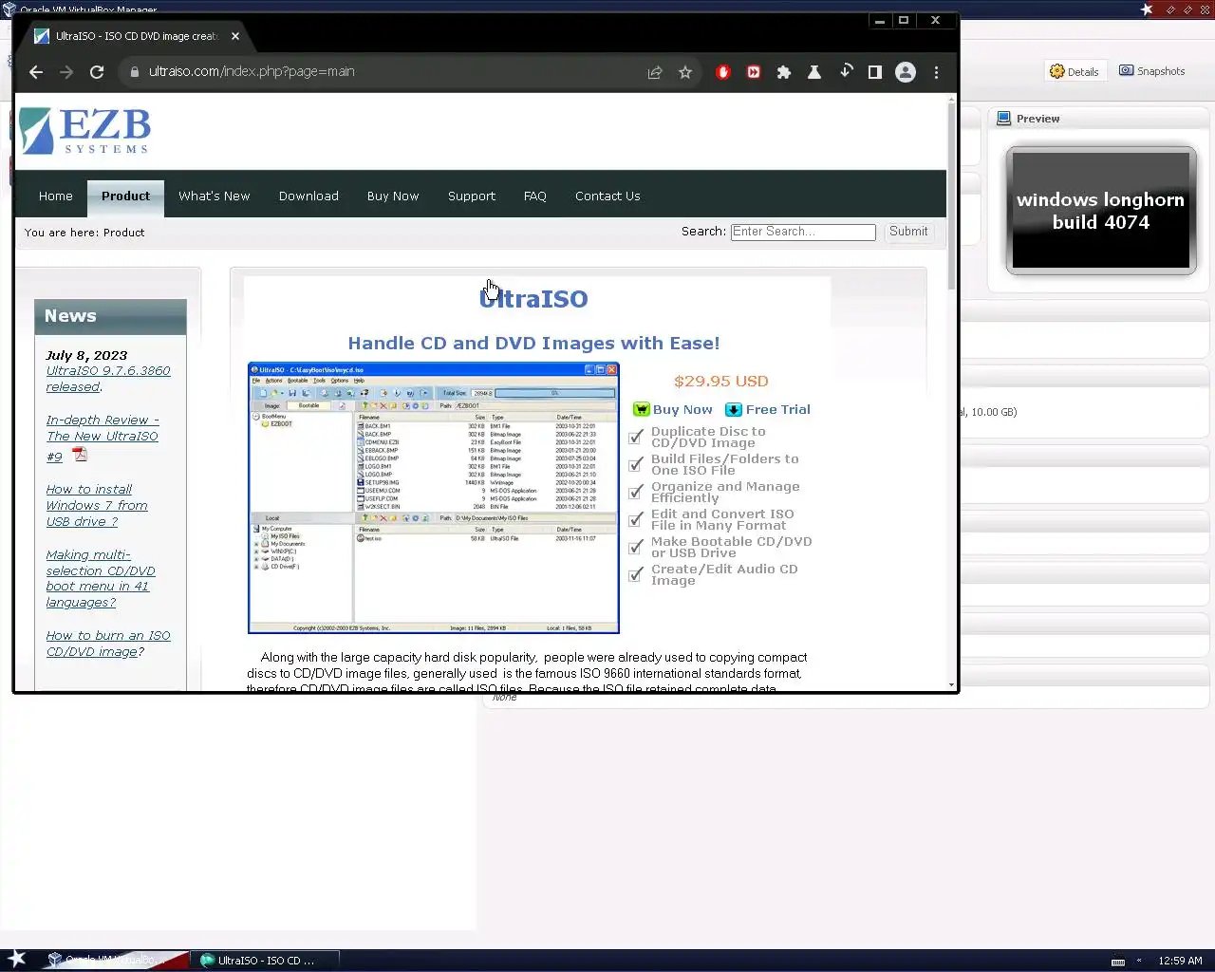The width and height of the screenshot is (1215, 972).
Task: Open the Extensions puzzle piece menu
Action: [784, 72]
